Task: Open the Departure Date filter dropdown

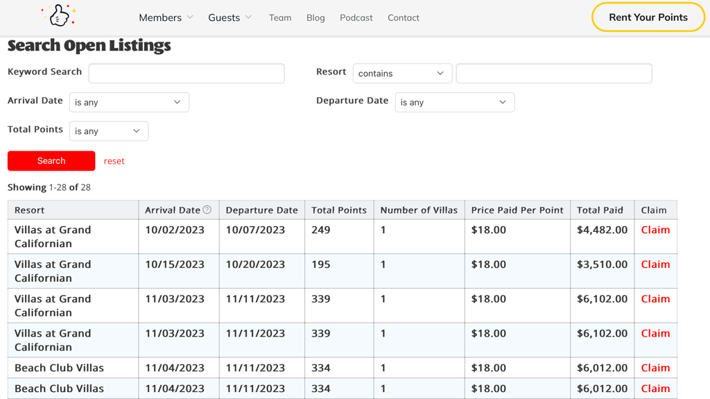Action: pos(454,103)
